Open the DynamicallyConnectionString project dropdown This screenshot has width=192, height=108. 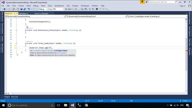(35, 16)
